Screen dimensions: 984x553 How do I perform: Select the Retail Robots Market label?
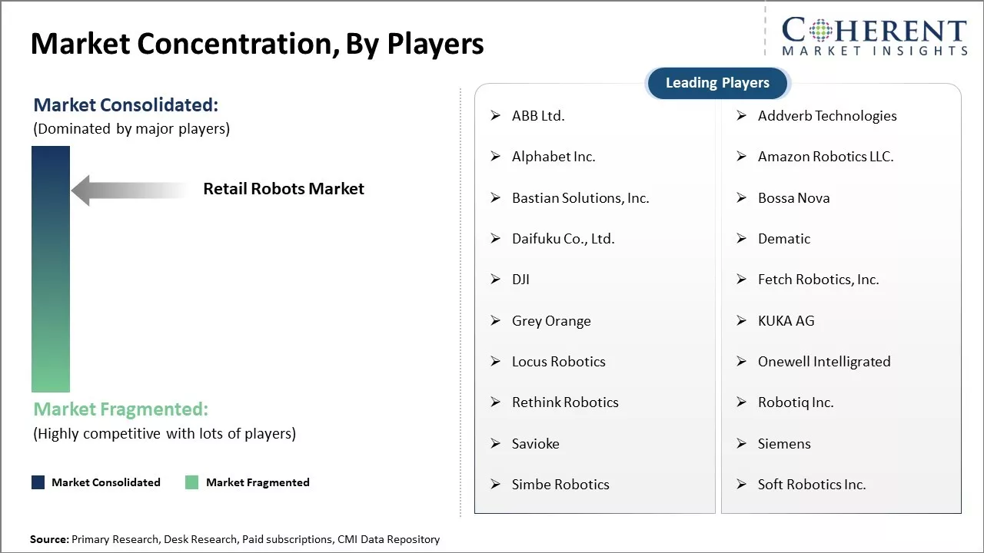pyautogui.click(x=284, y=189)
